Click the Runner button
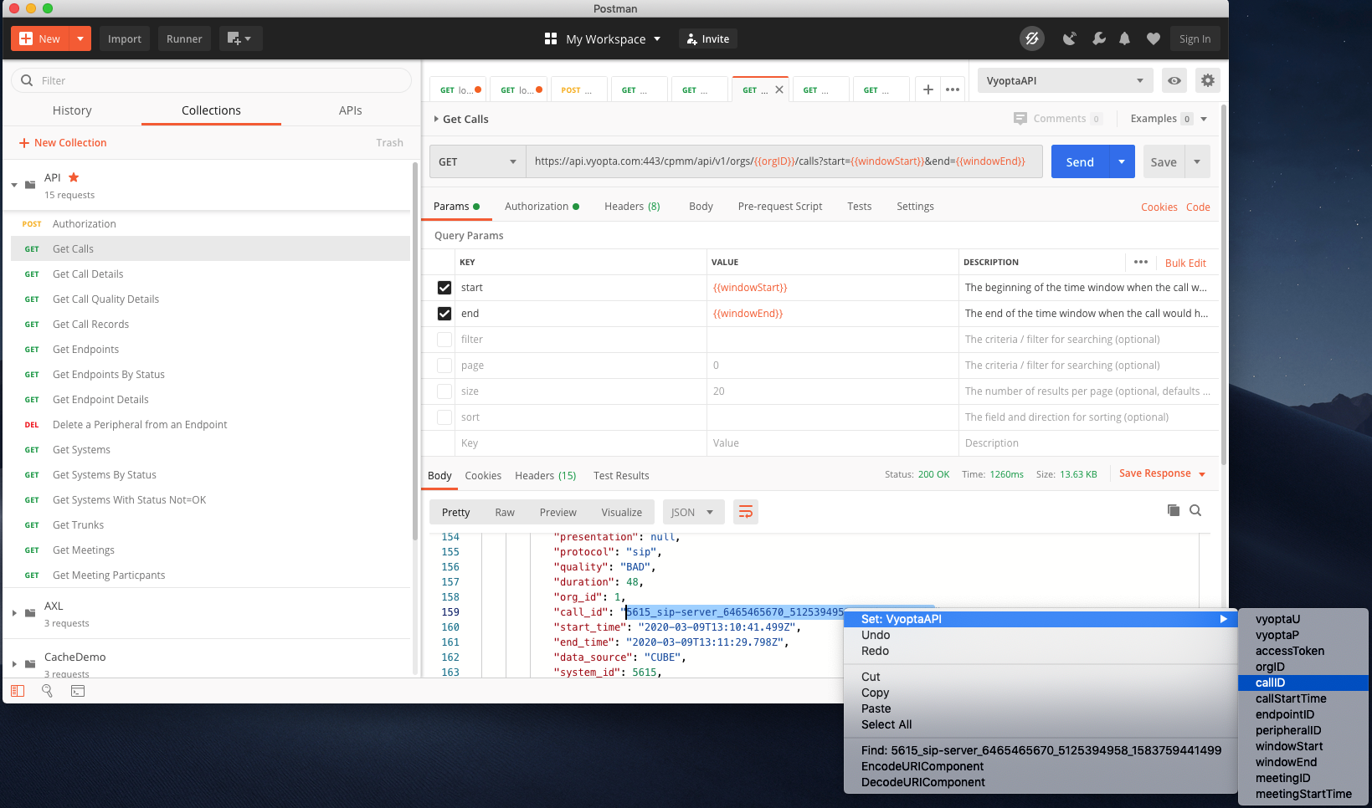The image size is (1372, 808). [x=184, y=38]
